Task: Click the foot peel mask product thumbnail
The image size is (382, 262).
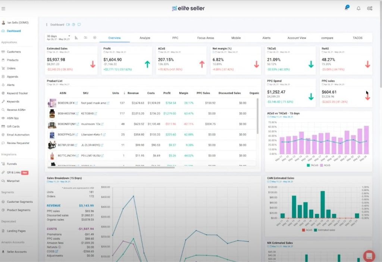Action: point(52,103)
